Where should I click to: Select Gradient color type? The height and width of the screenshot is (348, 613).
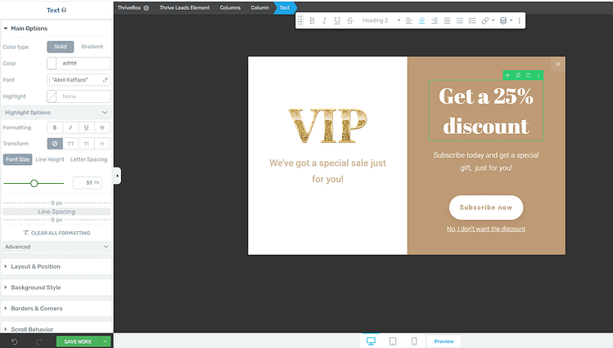[x=92, y=47]
